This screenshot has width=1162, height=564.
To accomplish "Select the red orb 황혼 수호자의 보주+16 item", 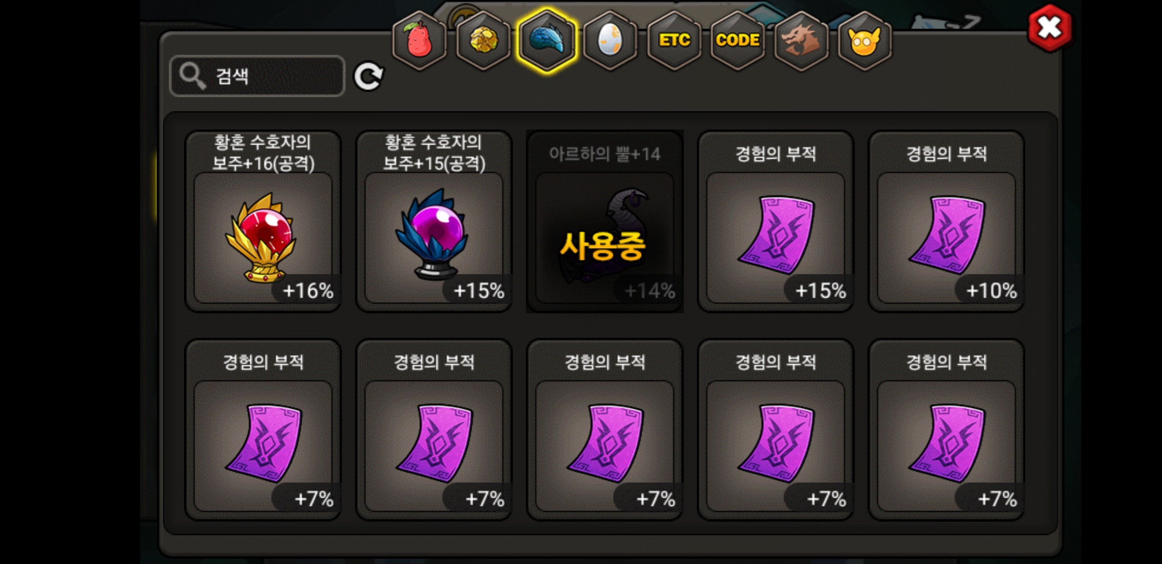I will (263, 221).
